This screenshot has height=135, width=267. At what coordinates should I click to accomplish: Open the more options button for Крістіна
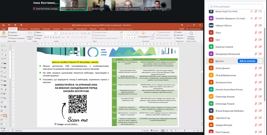260,61
